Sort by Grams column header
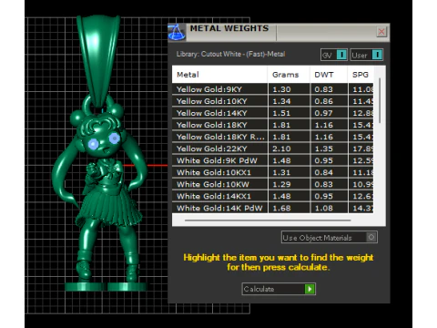This screenshot has height=328, width=437. pos(289,75)
